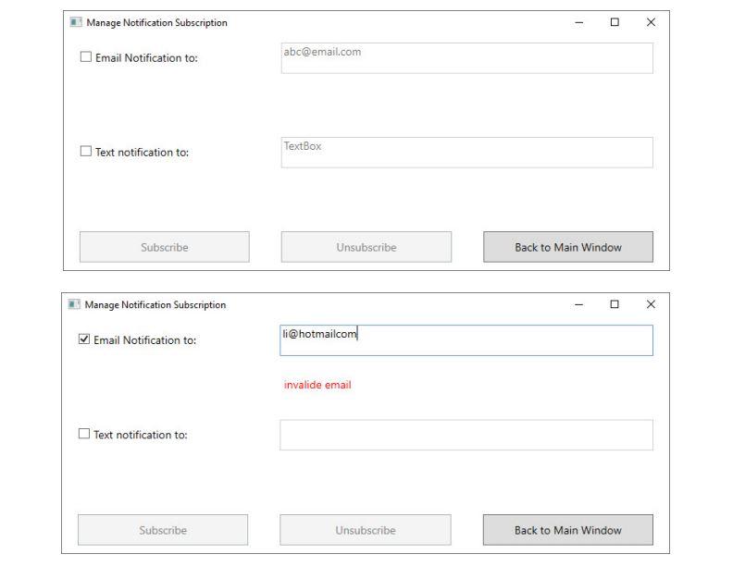Uncheck Email Notification checkbox in bottom window
Viewport: 733px width, 579px height.
coord(83,339)
